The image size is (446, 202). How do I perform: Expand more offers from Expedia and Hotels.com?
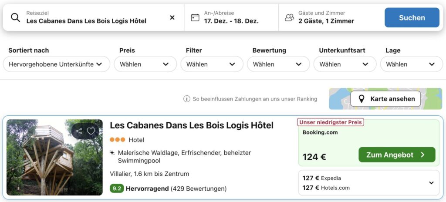(431, 183)
